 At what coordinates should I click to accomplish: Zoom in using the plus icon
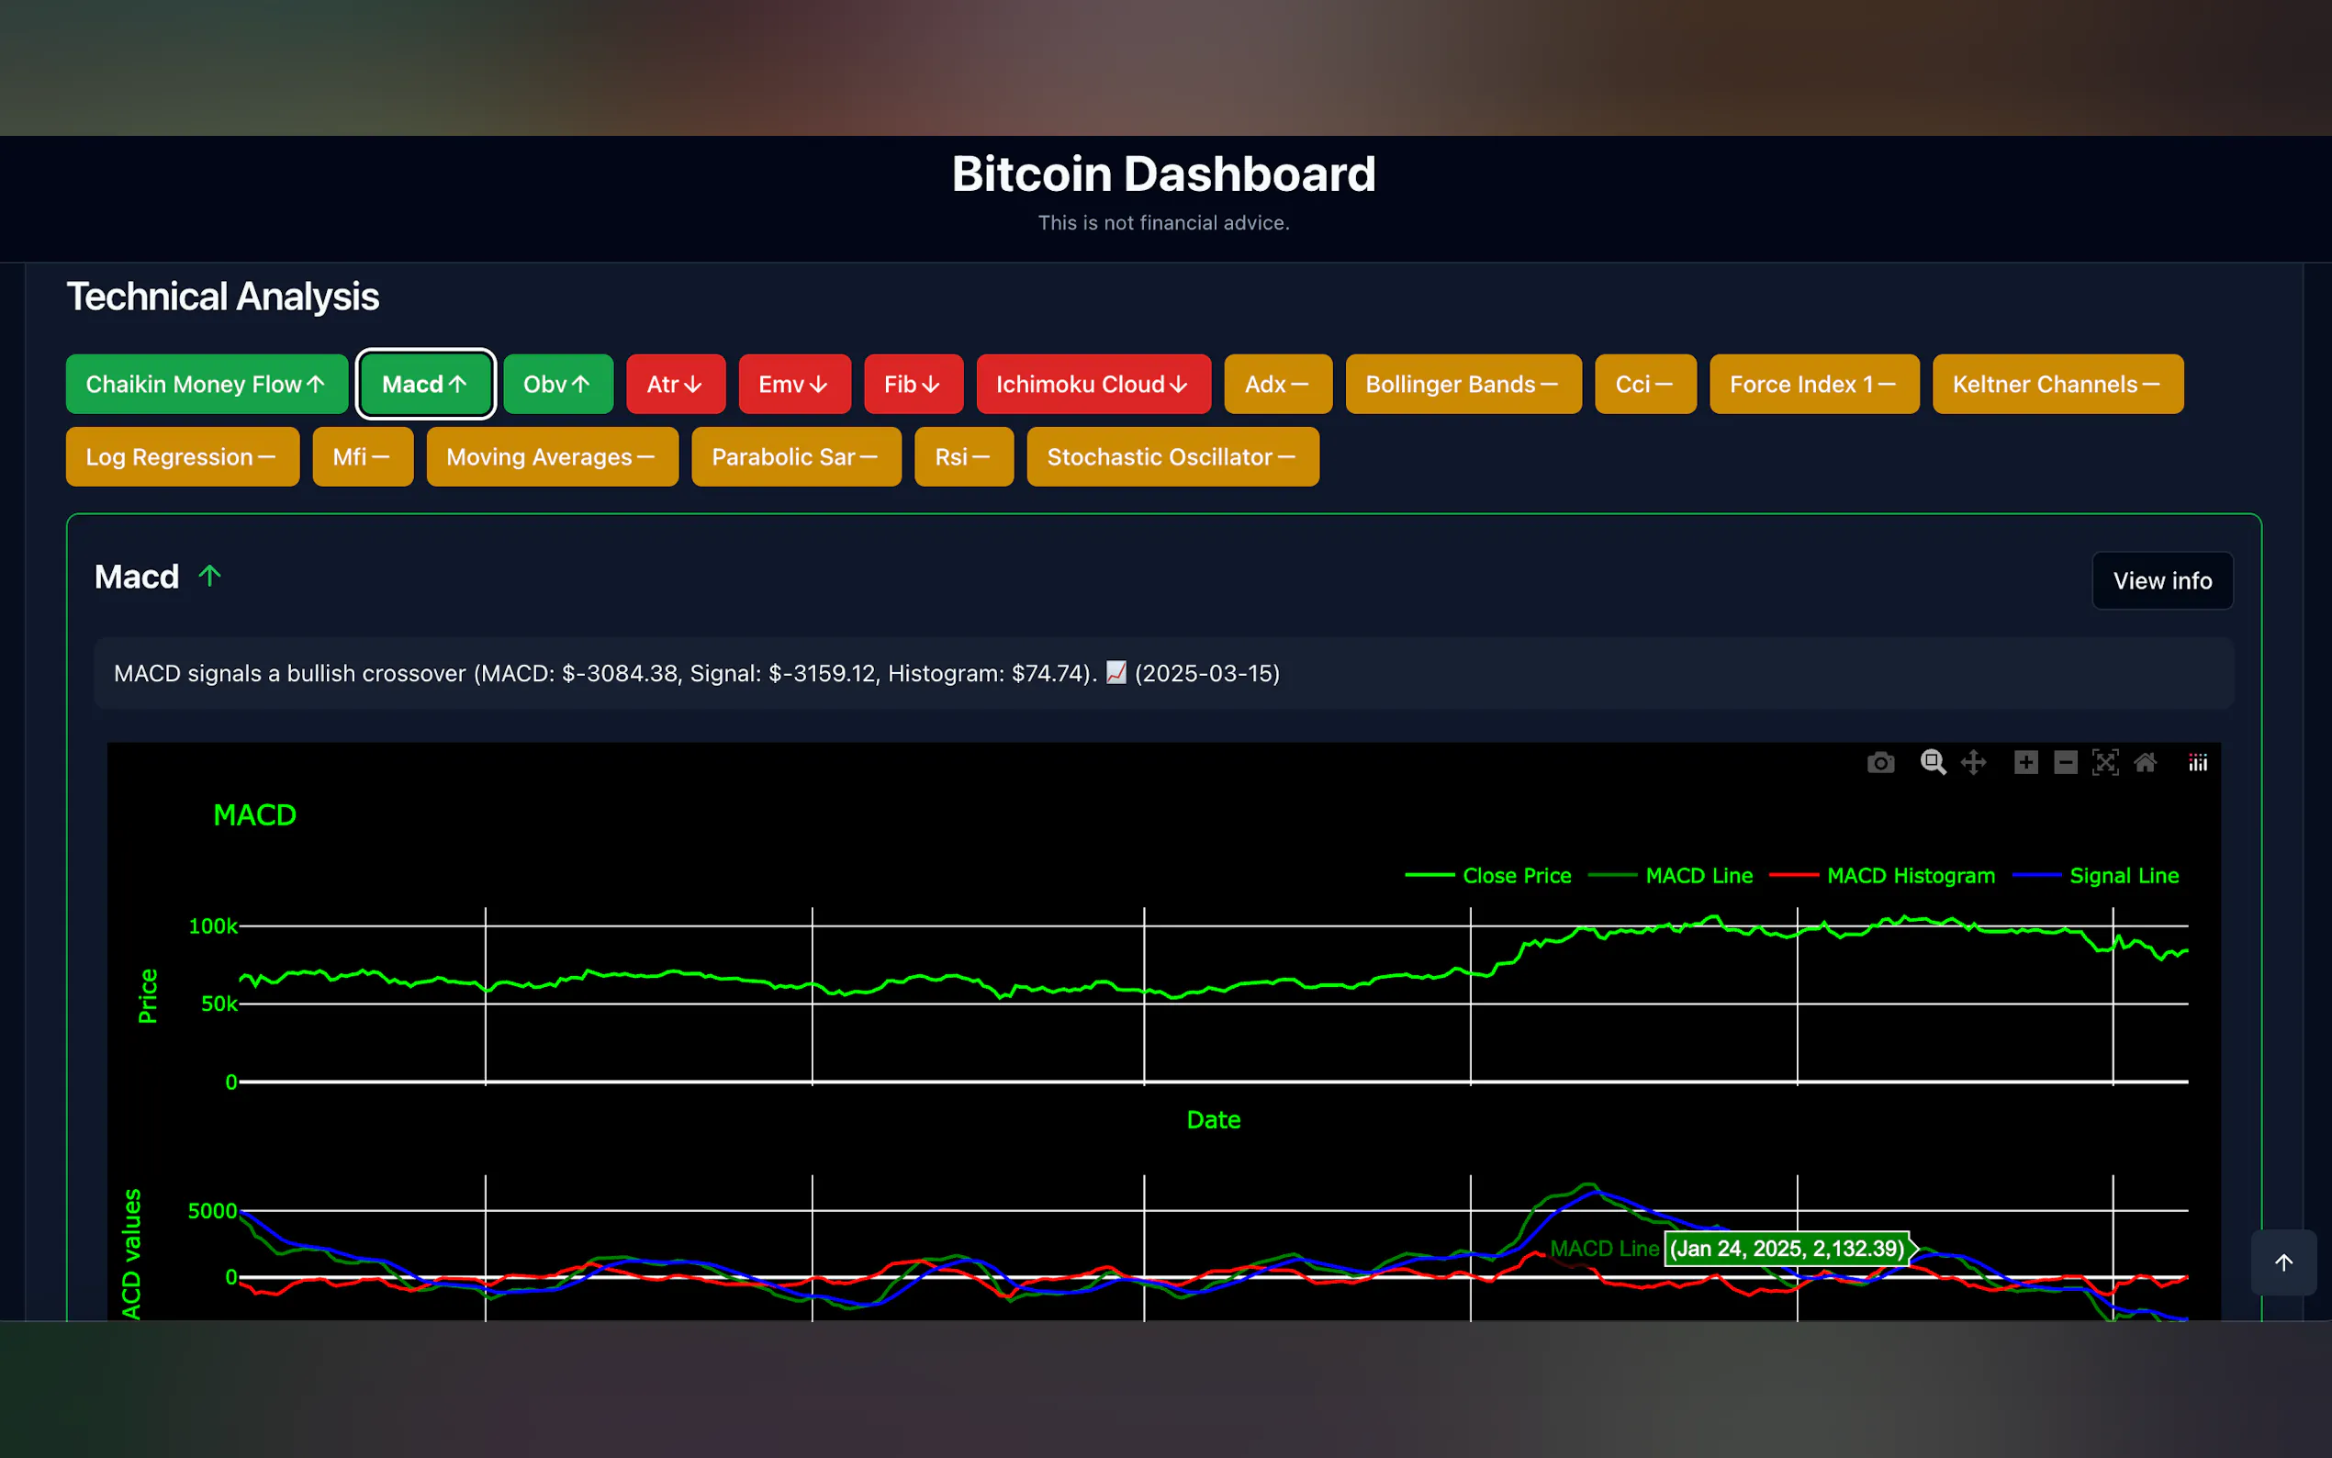point(2025,763)
